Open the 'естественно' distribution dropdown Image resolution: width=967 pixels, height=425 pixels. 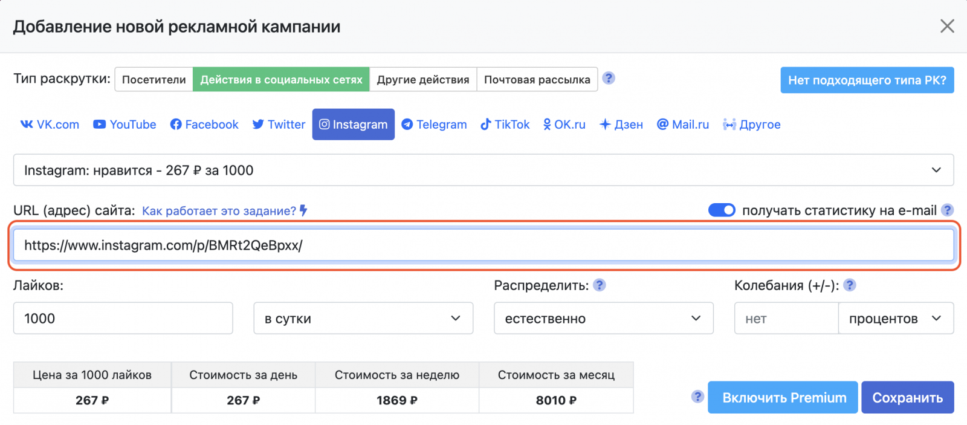tap(603, 319)
